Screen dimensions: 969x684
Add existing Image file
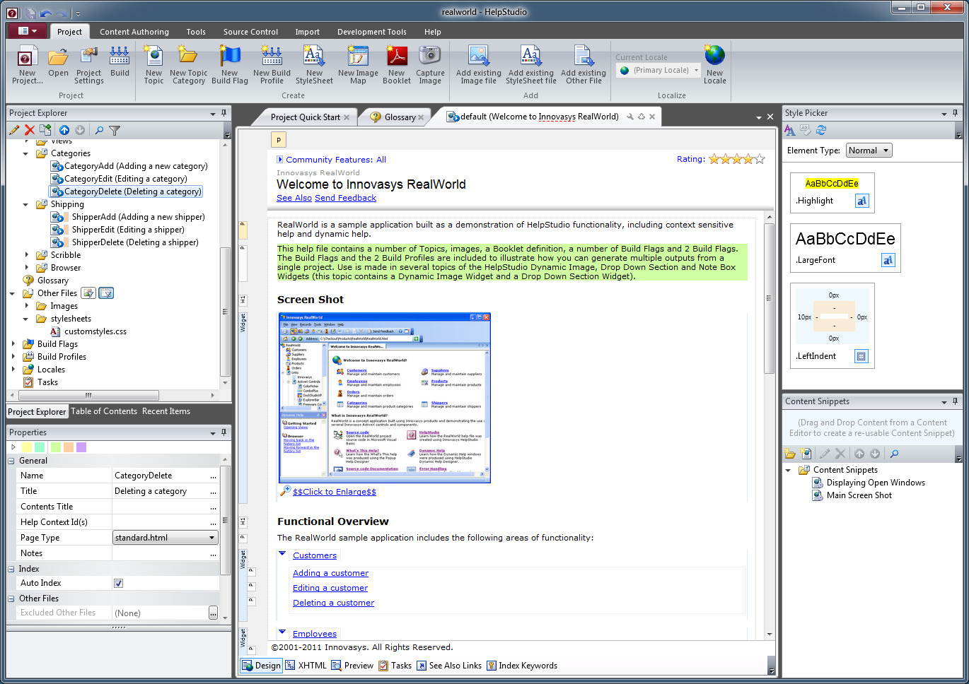[479, 65]
